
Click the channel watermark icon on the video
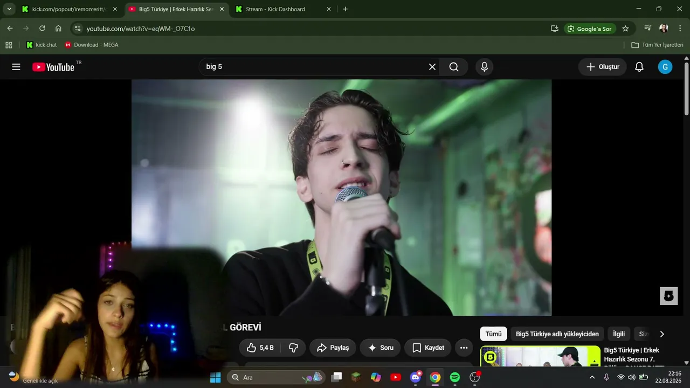click(x=668, y=296)
